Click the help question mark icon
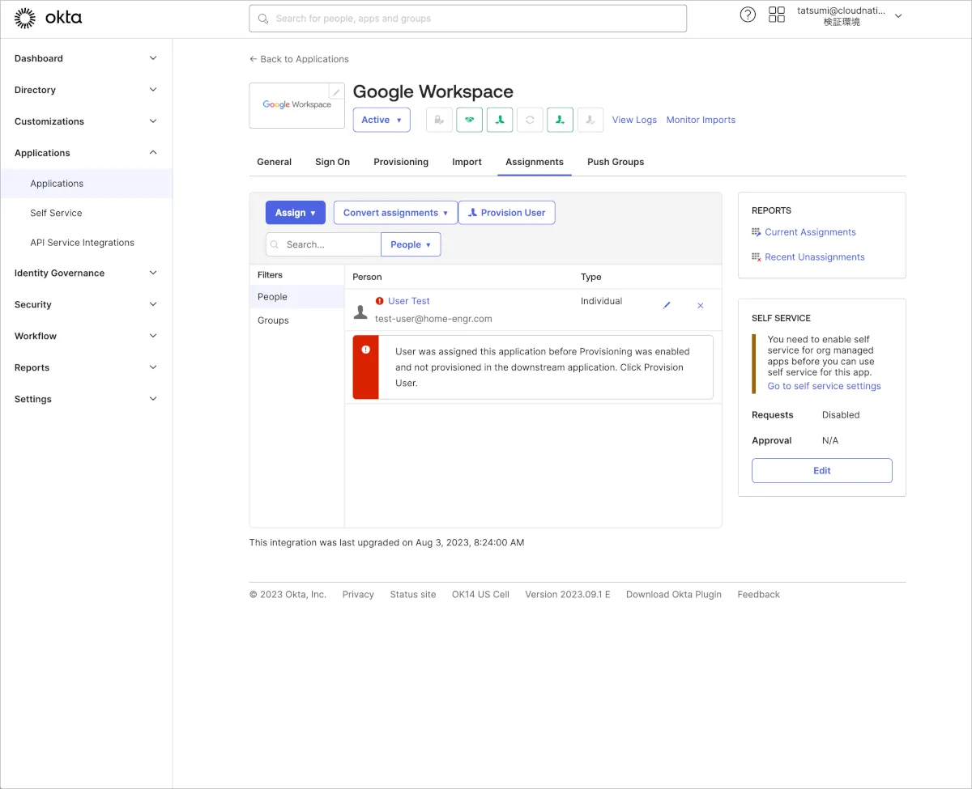Image resolution: width=972 pixels, height=789 pixels. [x=748, y=15]
